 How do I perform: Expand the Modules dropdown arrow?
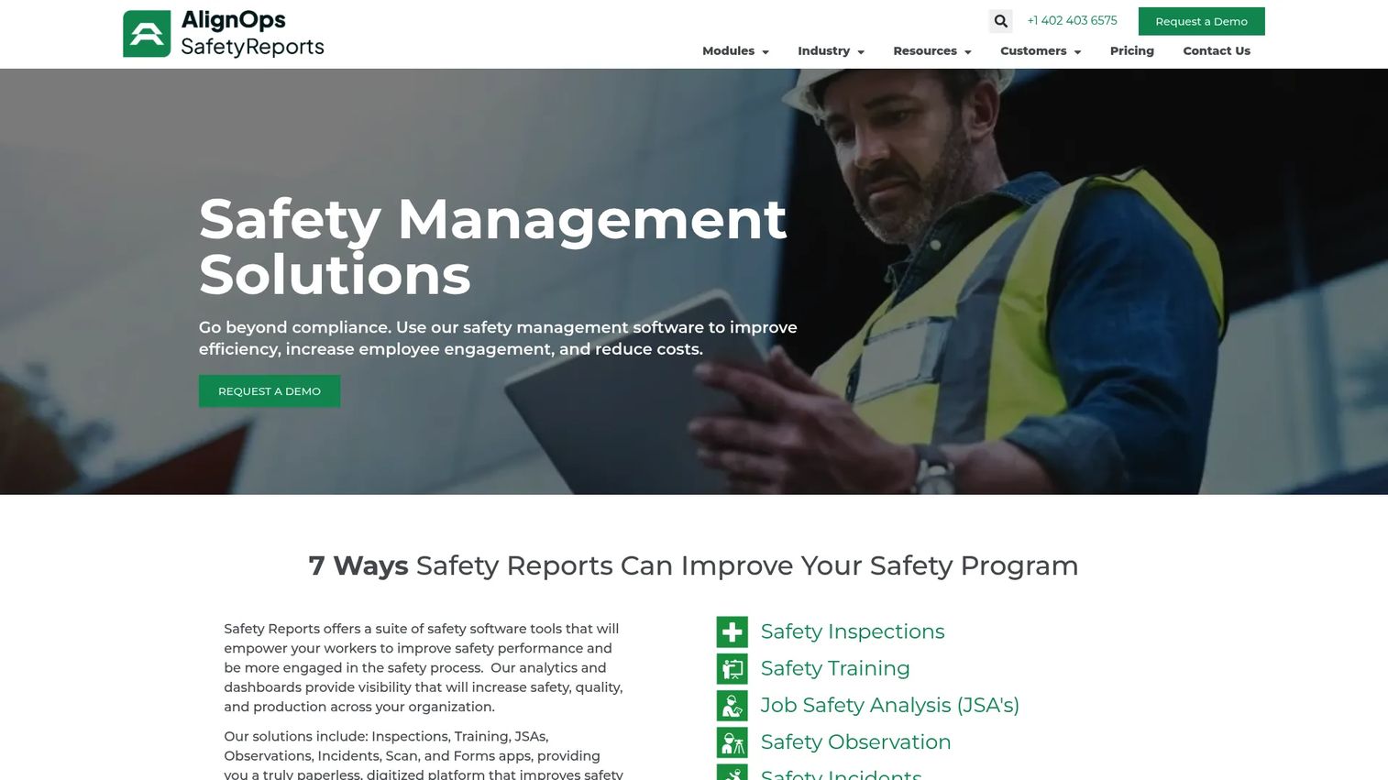[766, 52]
